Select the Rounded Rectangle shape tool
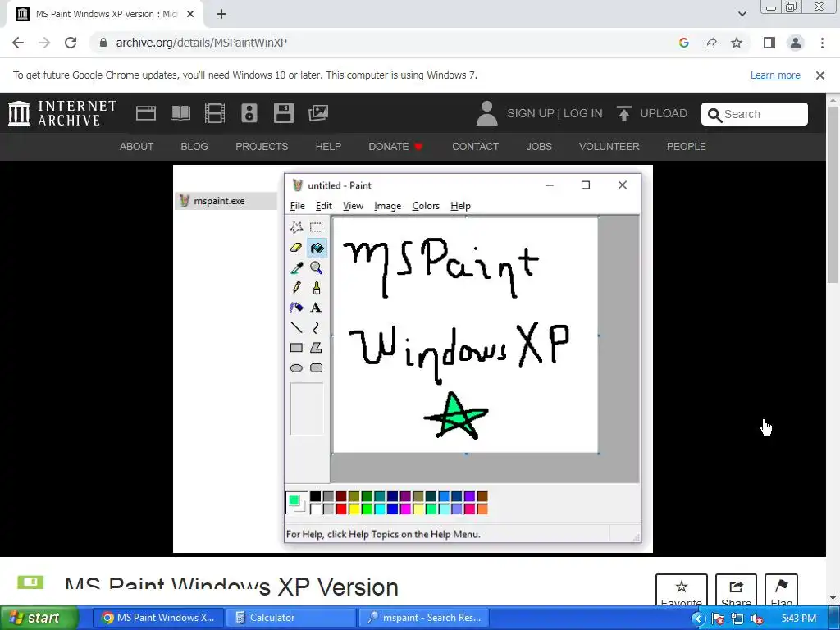Viewport: 840px width, 630px height. point(317,368)
